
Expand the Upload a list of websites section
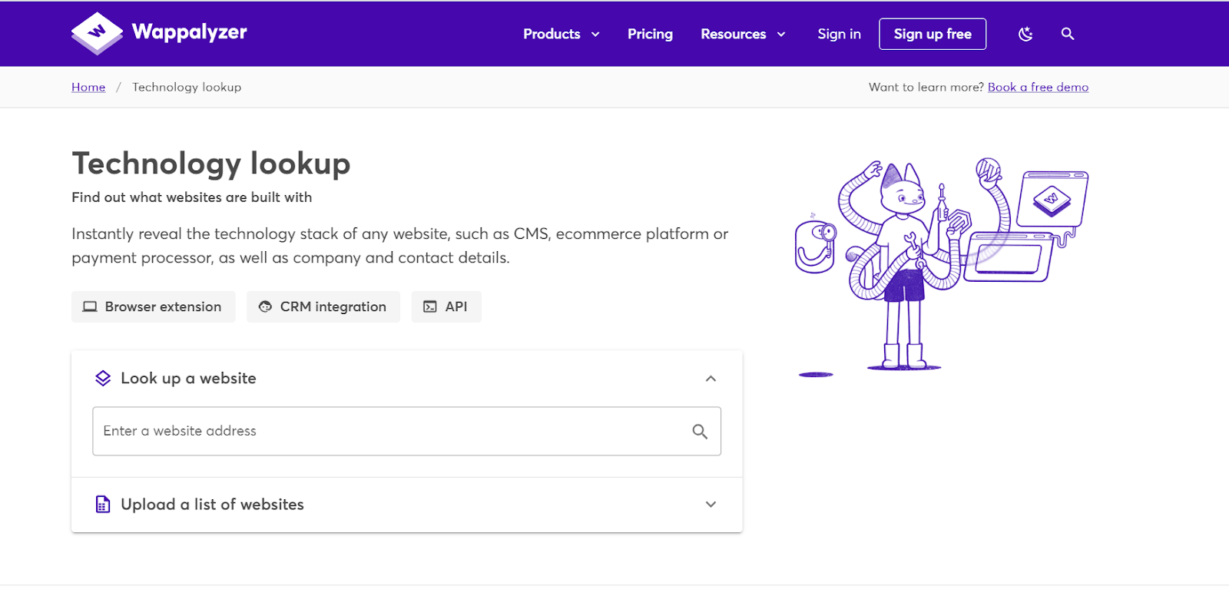point(711,505)
